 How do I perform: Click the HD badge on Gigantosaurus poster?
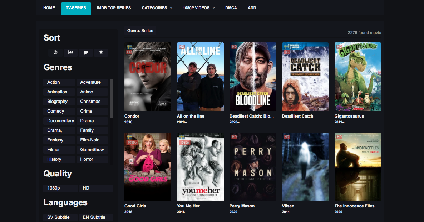[x=339, y=47]
